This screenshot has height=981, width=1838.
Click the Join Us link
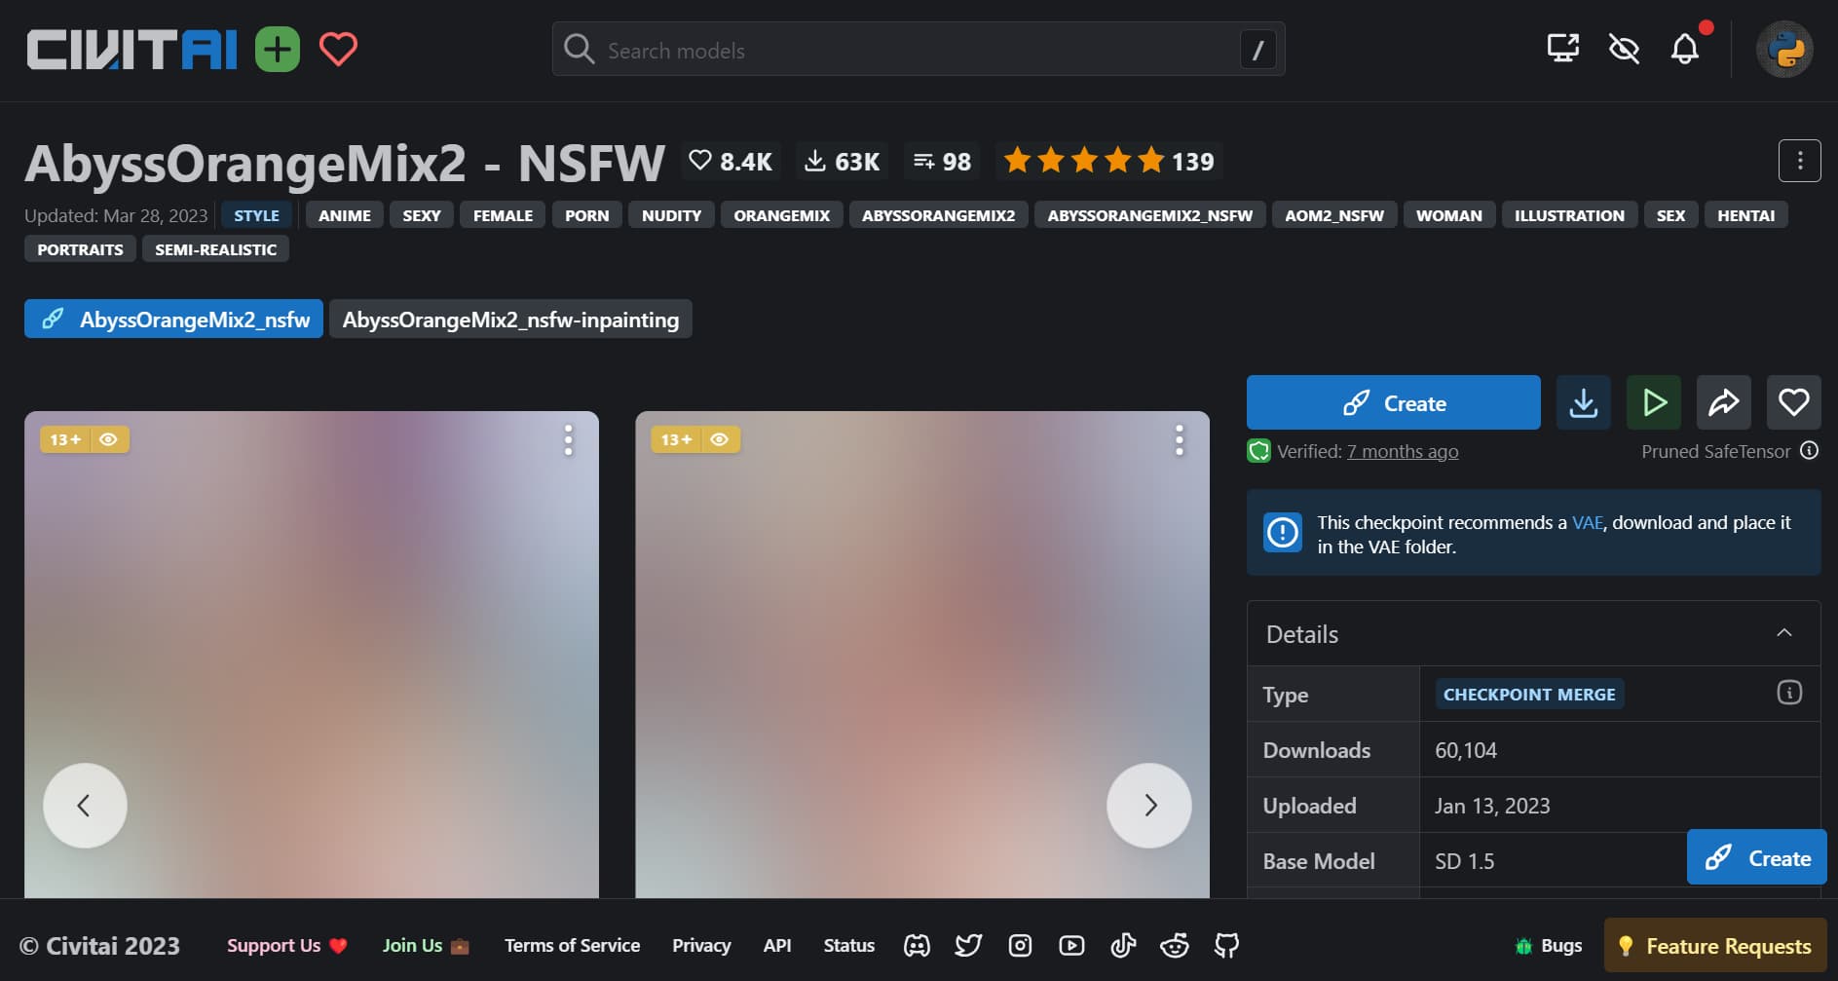[426, 945]
